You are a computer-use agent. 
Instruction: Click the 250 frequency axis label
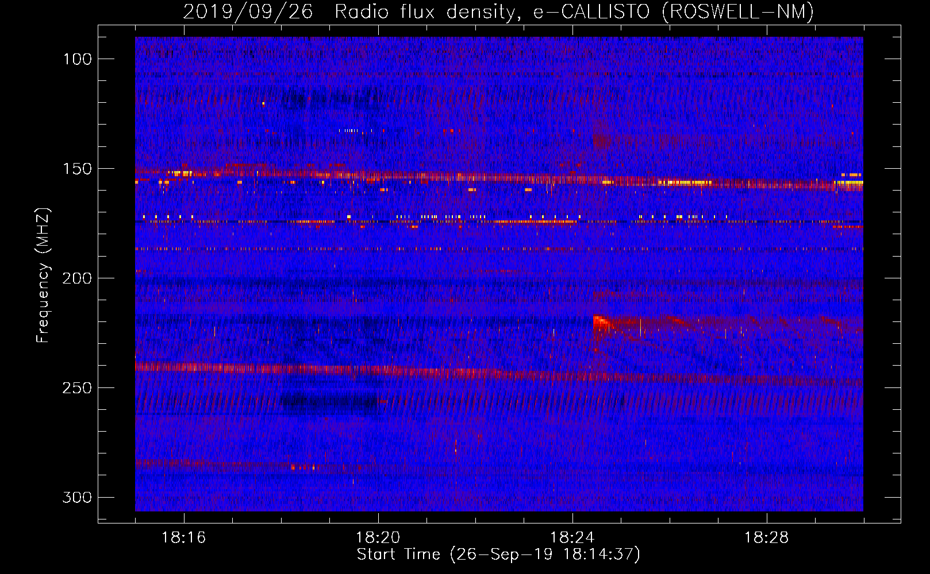pos(78,388)
